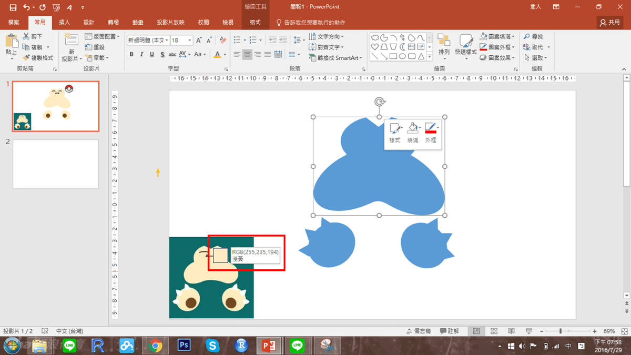
Task: Open the Format (格式) drawing tools tab
Action: [256, 22]
